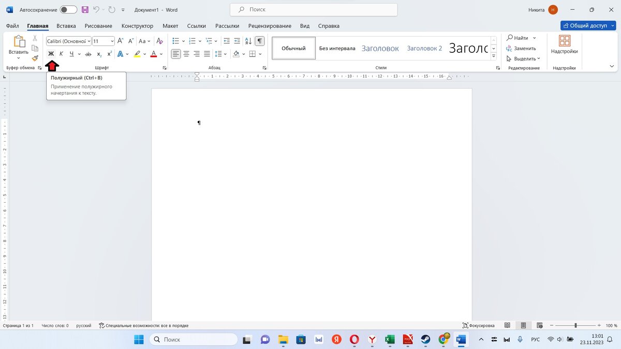Align text to the right
This screenshot has height=349, width=621.
tap(197, 54)
